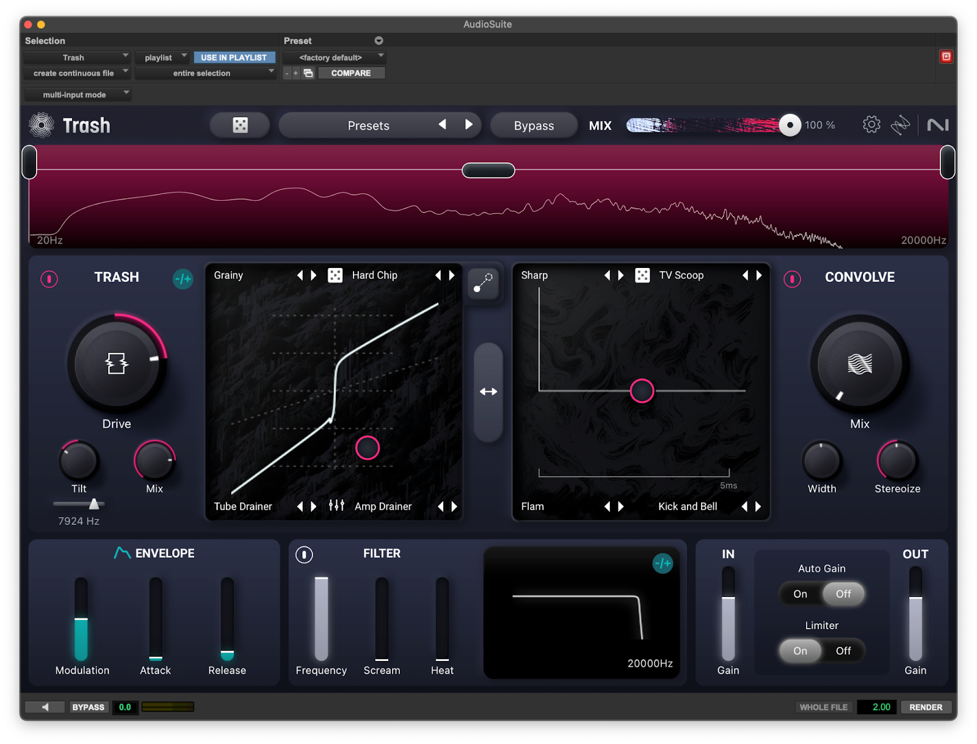Click the Tube Drainer mixer sliders icon
Screen dimensions: 977x744
pos(336,505)
